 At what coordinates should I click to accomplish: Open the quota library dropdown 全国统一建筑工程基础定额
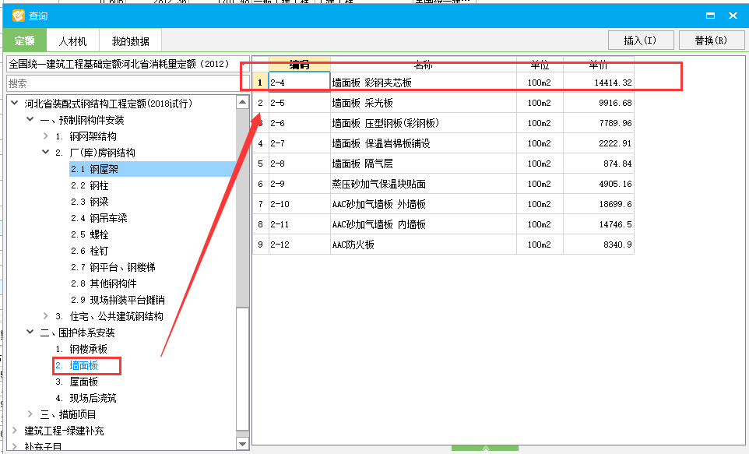[x=128, y=64]
